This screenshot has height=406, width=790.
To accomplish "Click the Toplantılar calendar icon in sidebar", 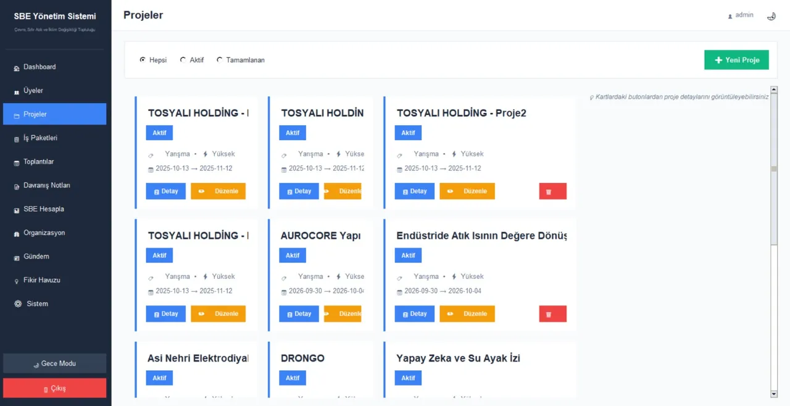I will [x=17, y=162].
